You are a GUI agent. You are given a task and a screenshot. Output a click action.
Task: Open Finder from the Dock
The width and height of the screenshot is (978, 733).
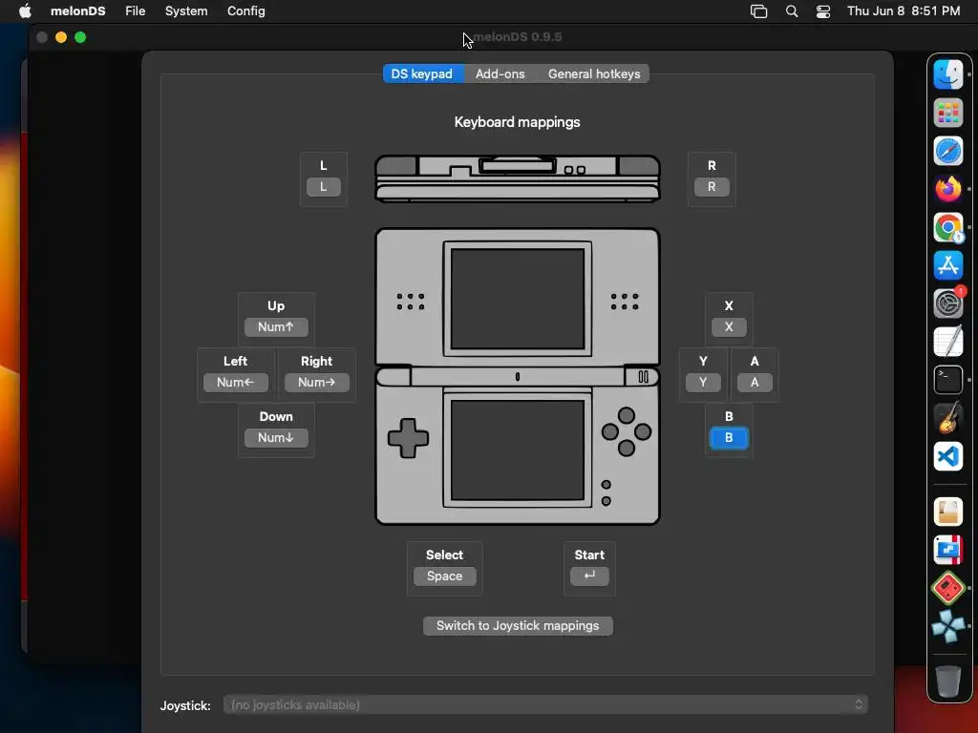point(948,74)
